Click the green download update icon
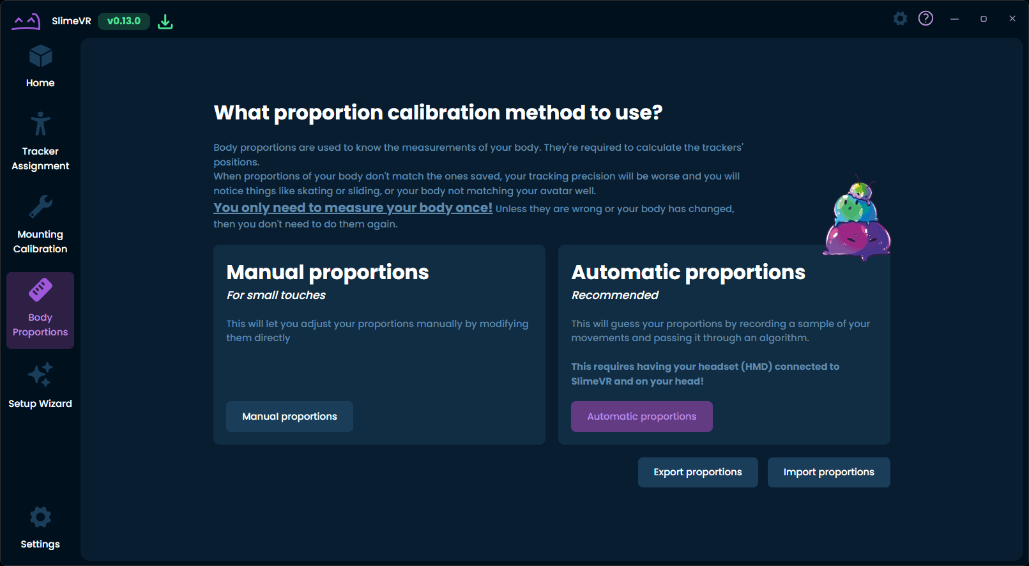Viewport: 1029px width, 566px height. click(165, 21)
